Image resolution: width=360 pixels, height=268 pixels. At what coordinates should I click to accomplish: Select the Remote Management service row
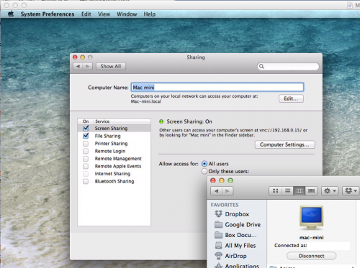coord(114,159)
